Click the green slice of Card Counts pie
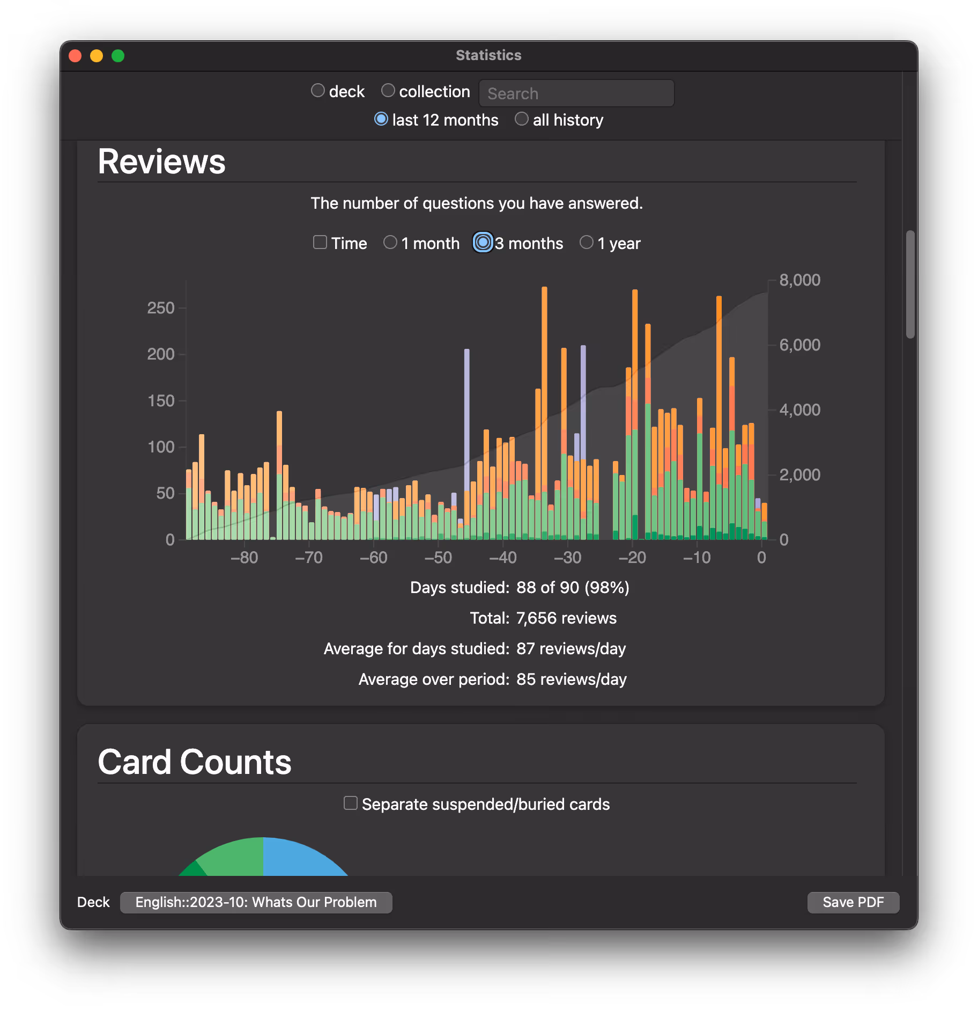The height and width of the screenshot is (1009, 978). pos(231,859)
